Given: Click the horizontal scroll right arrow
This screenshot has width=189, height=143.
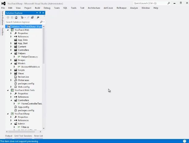Looking at the screenshot, I should pyautogui.click(x=40, y=132).
